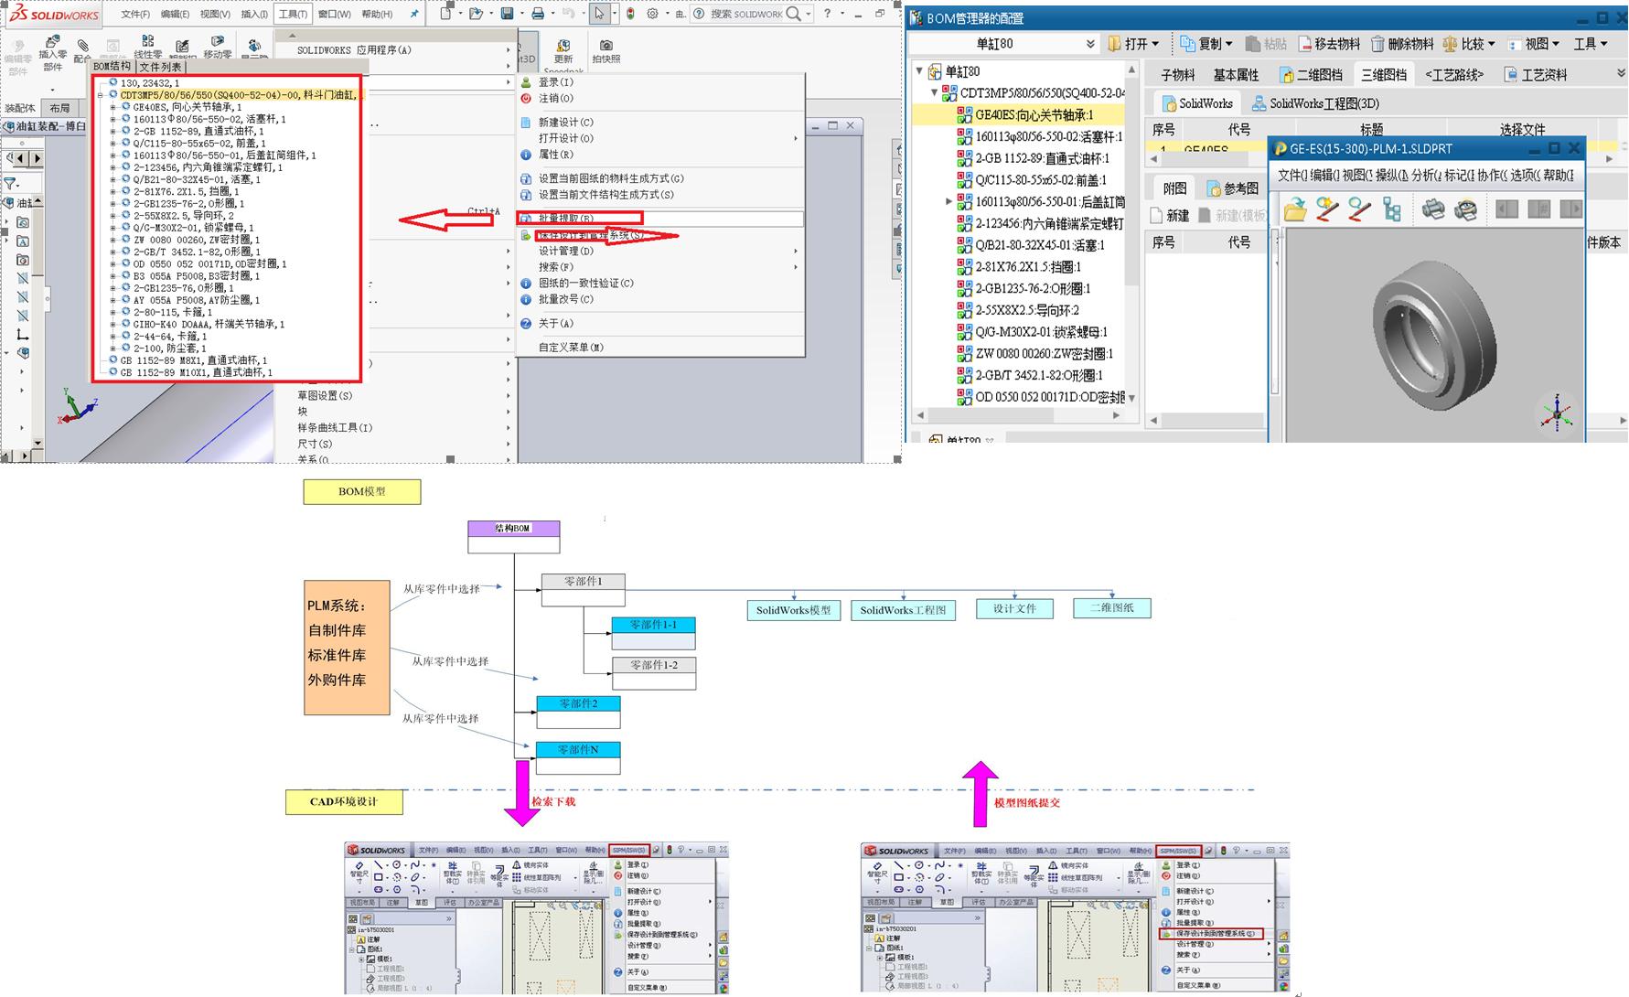Select Q/G-M30X2-01:锁紧螺母:1 tree row
Viewport: 1629px width, 997px height.
tap(1032, 332)
